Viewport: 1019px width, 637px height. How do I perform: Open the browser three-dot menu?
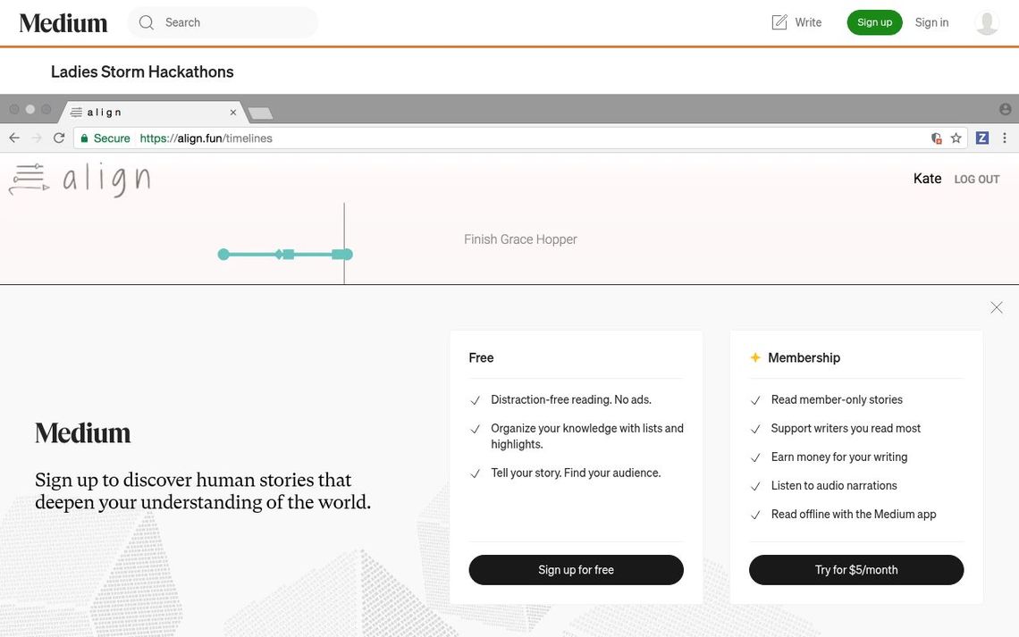pyautogui.click(x=1005, y=138)
